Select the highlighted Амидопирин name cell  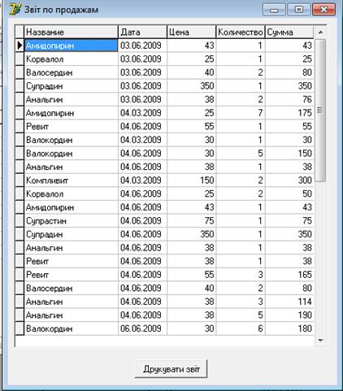pos(72,46)
